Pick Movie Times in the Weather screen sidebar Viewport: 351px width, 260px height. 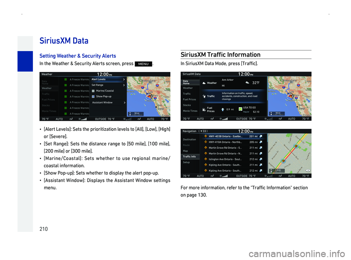click(49, 111)
